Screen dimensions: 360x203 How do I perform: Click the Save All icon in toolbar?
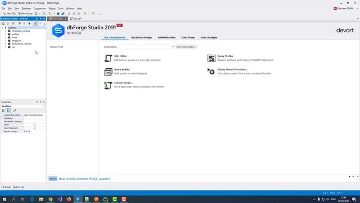(62, 14)
